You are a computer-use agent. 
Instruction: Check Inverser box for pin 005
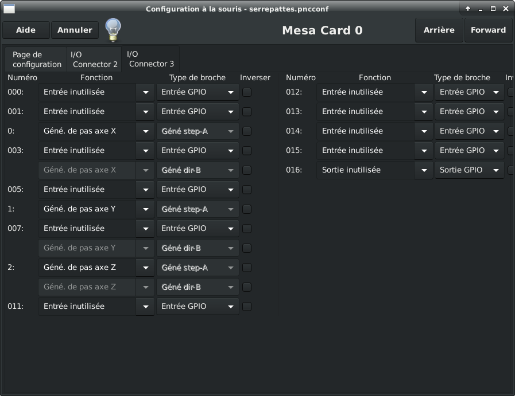[x=247, y=190]
